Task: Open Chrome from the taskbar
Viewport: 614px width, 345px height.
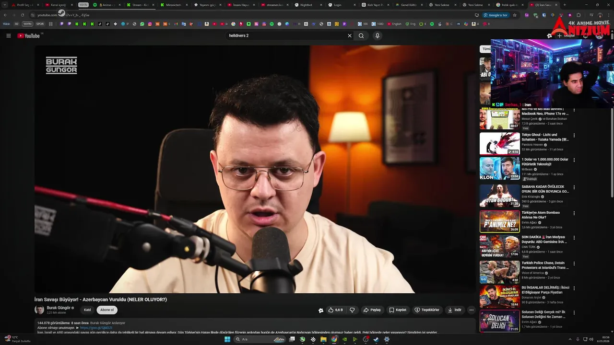Action: [x=334, y=339]
